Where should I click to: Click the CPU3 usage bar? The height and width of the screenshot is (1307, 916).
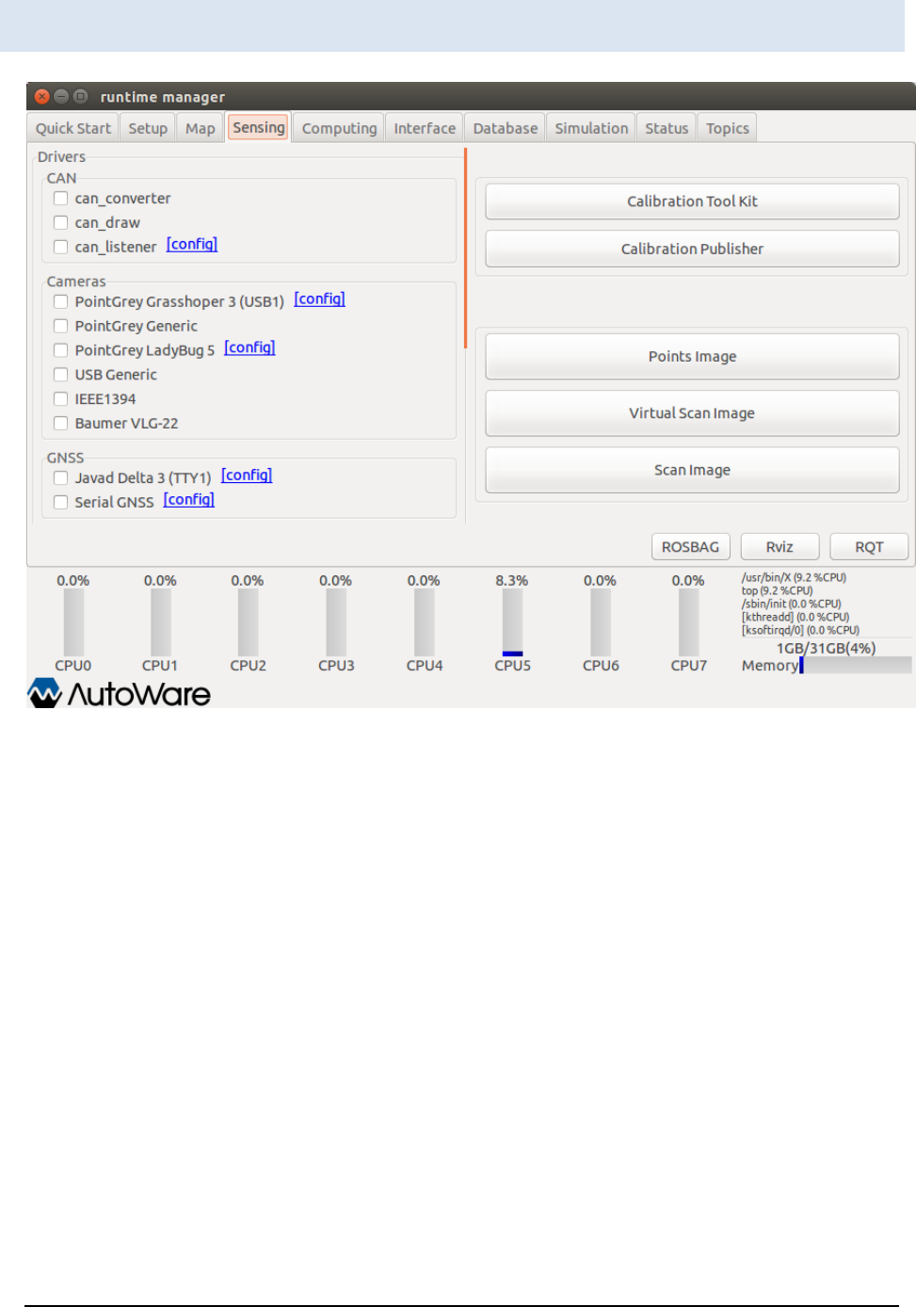pyautogui.click(x=336, y=622)
